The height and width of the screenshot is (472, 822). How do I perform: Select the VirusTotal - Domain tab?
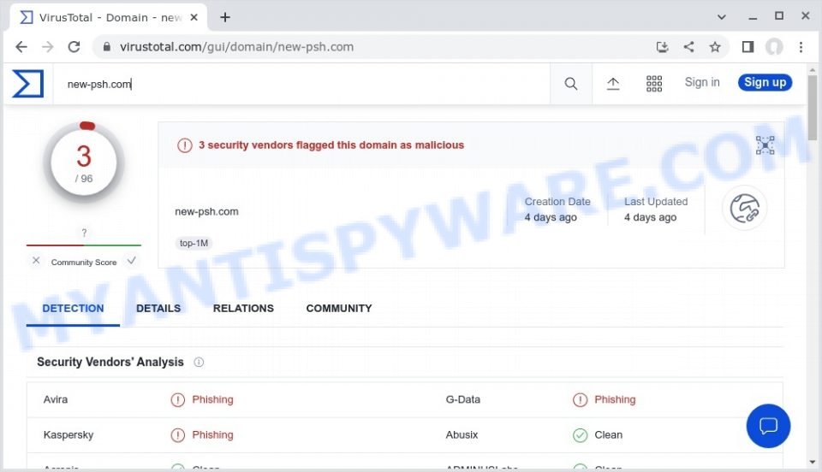(x=108, y=17)
